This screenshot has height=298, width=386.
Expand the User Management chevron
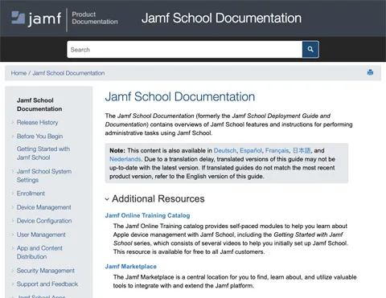(x=13, y=235)
